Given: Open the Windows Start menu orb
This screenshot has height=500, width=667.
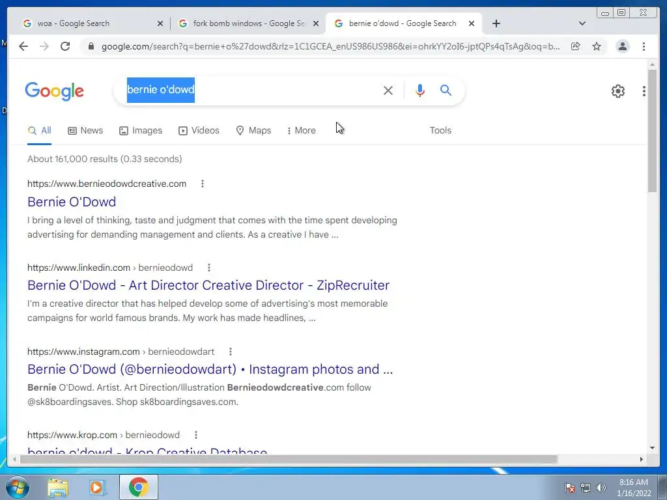Looking at the screenshot, I should click(x=18, y=487).
